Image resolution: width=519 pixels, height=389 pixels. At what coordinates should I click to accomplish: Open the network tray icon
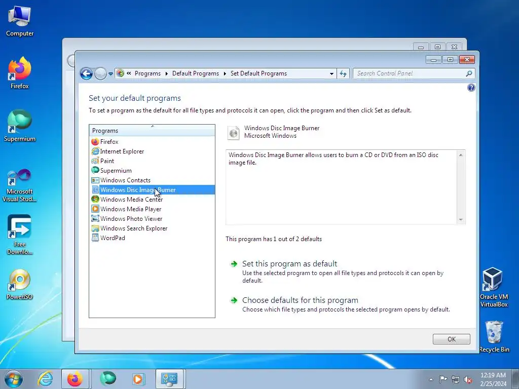click(456, 379)
